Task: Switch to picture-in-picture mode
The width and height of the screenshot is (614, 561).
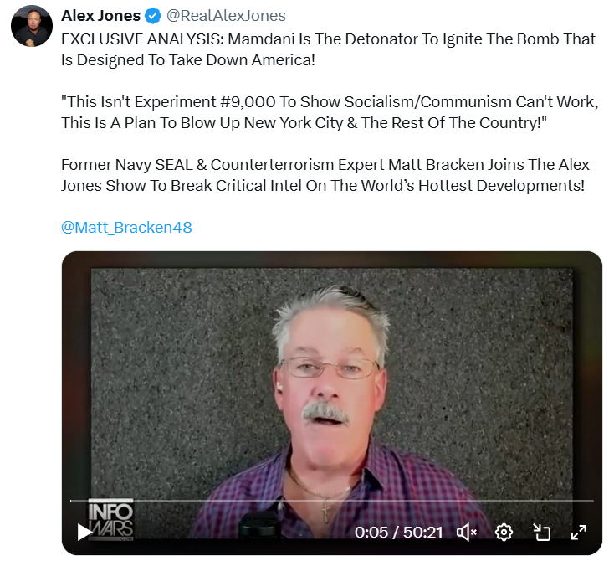Action: pos(542,533)
